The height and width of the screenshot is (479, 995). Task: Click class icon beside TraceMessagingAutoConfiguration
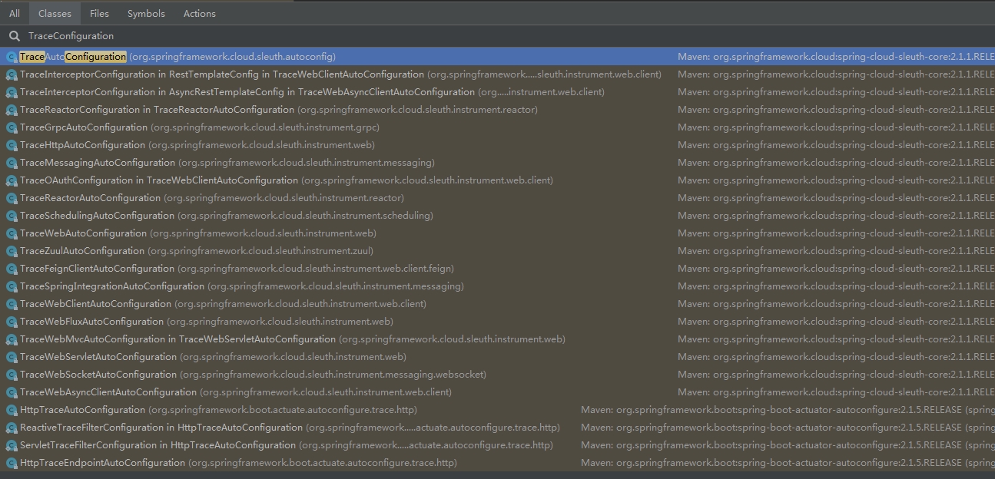pyautogui.click(x=12, y=163)
